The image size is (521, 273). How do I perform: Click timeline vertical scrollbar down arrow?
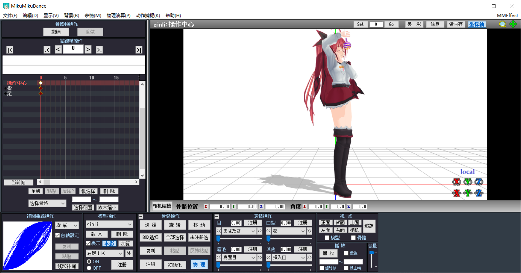tap(142, 175)
